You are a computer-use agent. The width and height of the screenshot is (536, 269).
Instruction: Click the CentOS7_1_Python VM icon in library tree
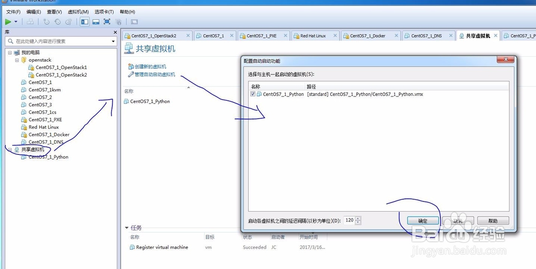24,157
